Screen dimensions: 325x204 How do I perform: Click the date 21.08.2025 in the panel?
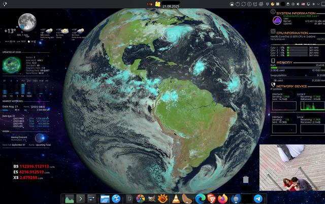tap(171, 6)
